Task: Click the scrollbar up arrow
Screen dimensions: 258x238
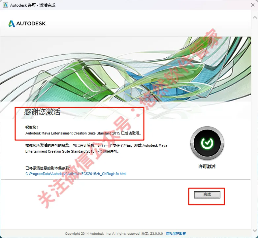Action: pos(255,17)
